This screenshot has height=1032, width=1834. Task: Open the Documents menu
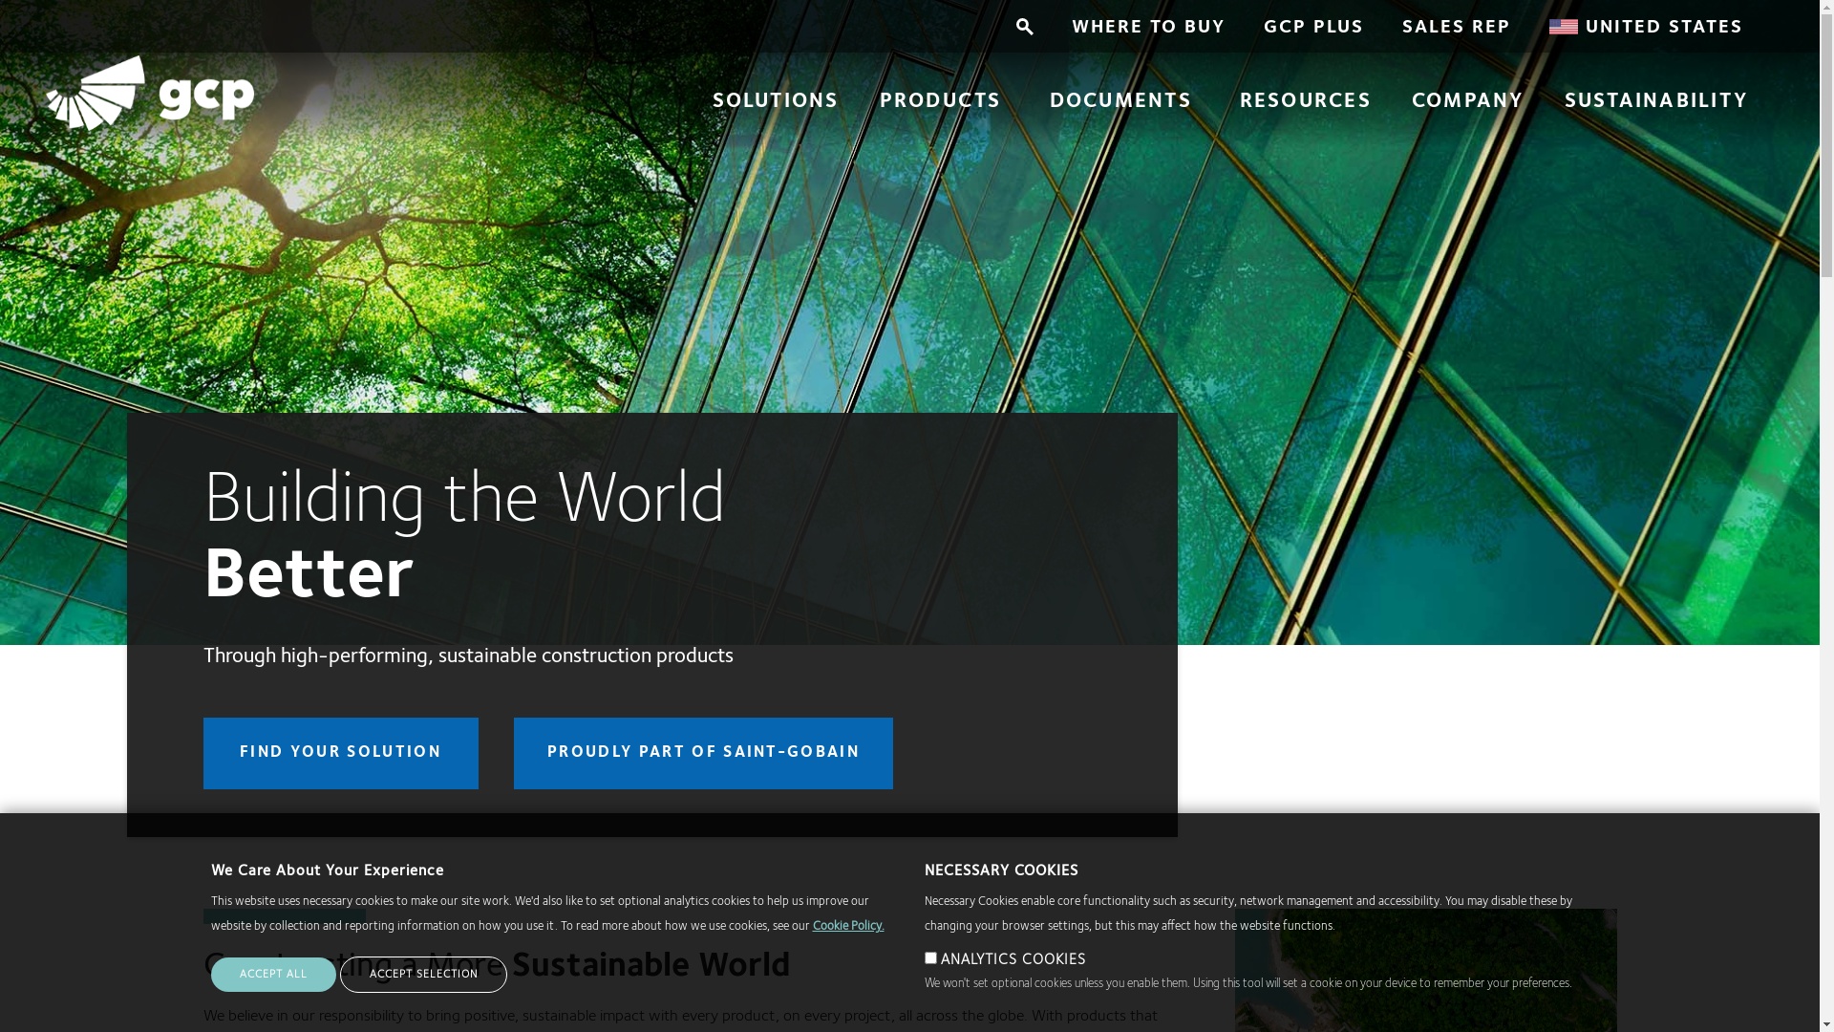(x=1120, y=100)
